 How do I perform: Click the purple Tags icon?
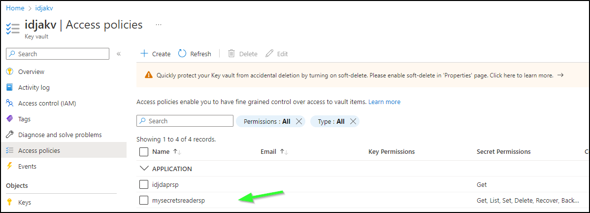coord(10,119)
